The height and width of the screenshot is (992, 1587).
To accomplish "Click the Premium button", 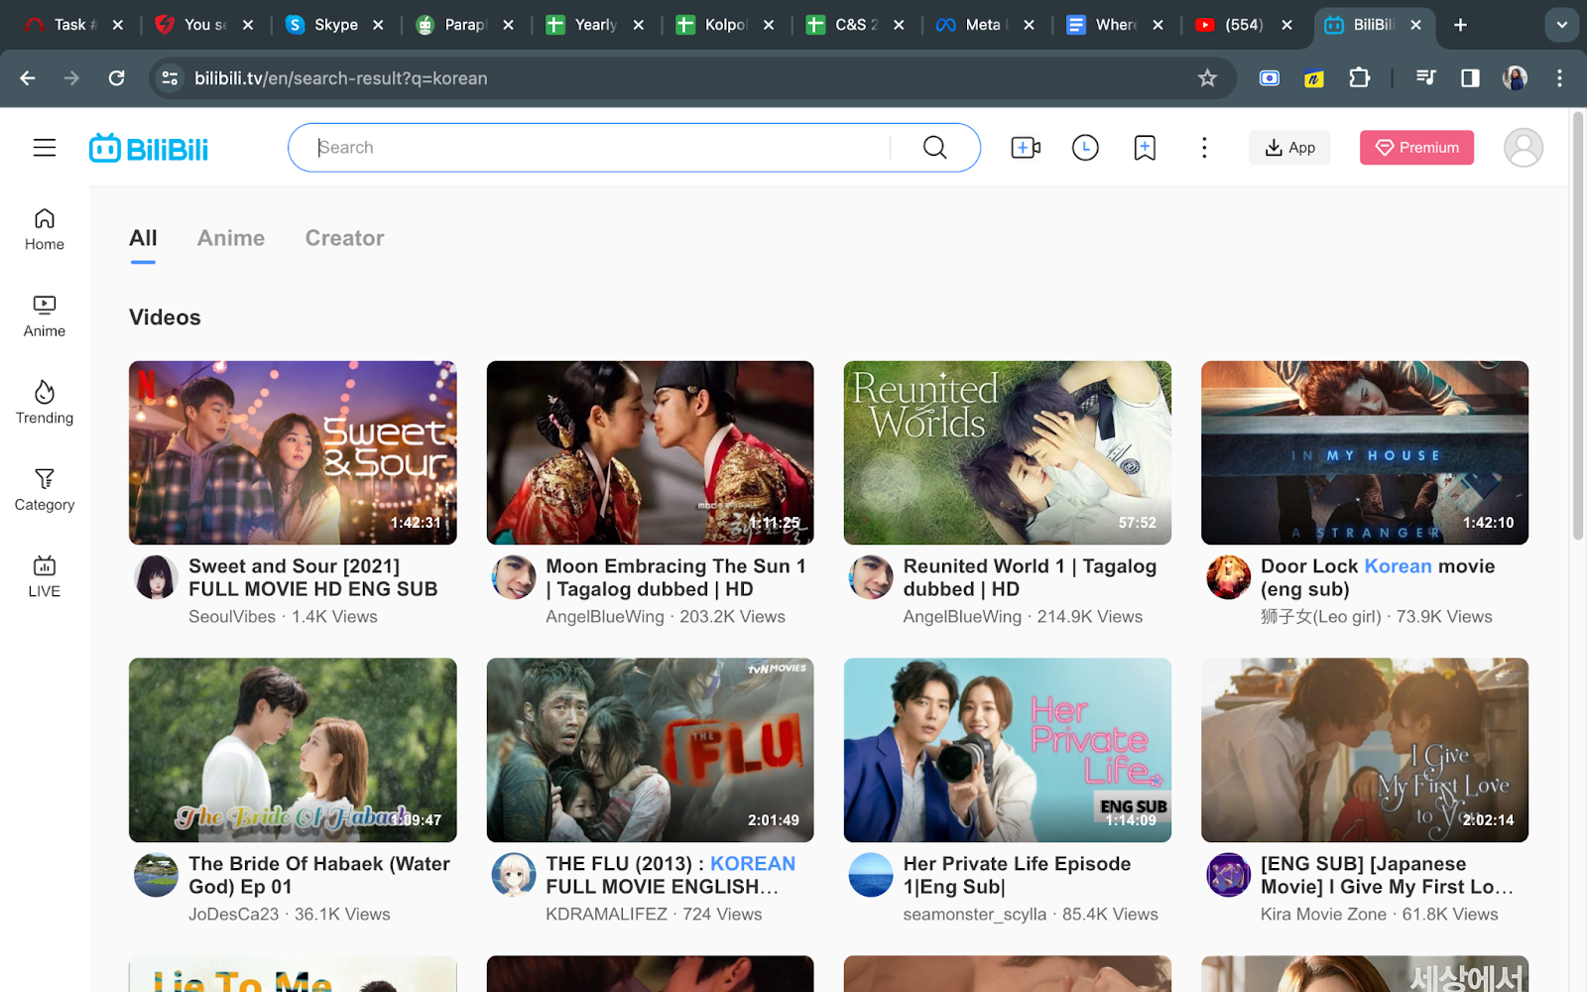I will [x=1416, y=148].
